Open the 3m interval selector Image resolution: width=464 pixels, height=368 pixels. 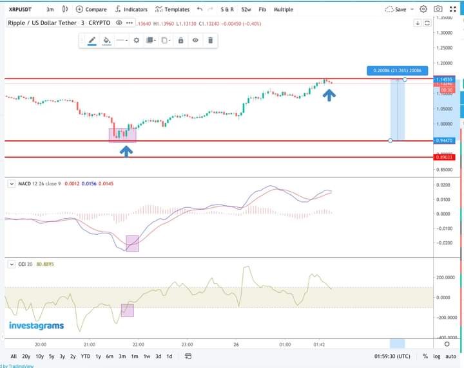[x=50, y=10]
